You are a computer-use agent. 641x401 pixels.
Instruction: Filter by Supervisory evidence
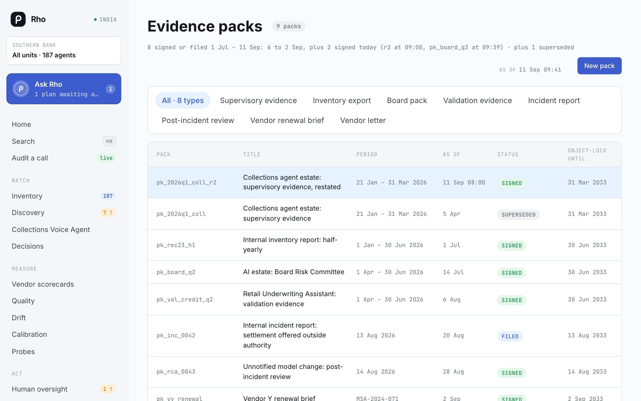pyautogui.click(x=258, y=100)
